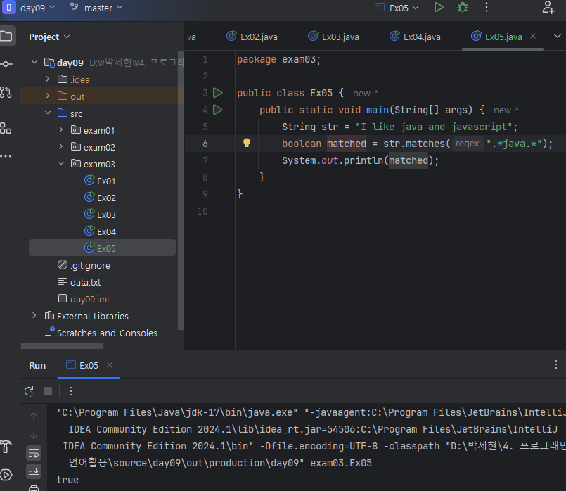Toggle the Project tool window folder button
This screenshot has width=566, height=491.
[6, 36]
